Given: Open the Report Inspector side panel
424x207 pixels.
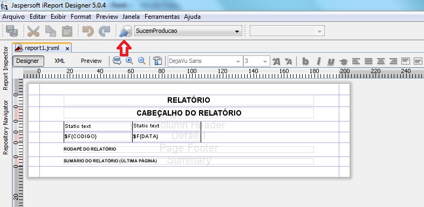Looking at the screenshot, I should (x=5, y=68).
